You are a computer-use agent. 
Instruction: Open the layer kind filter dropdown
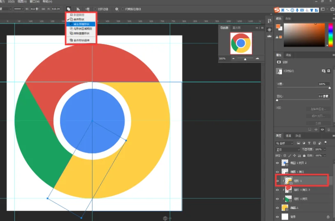(x=284, y=143)
